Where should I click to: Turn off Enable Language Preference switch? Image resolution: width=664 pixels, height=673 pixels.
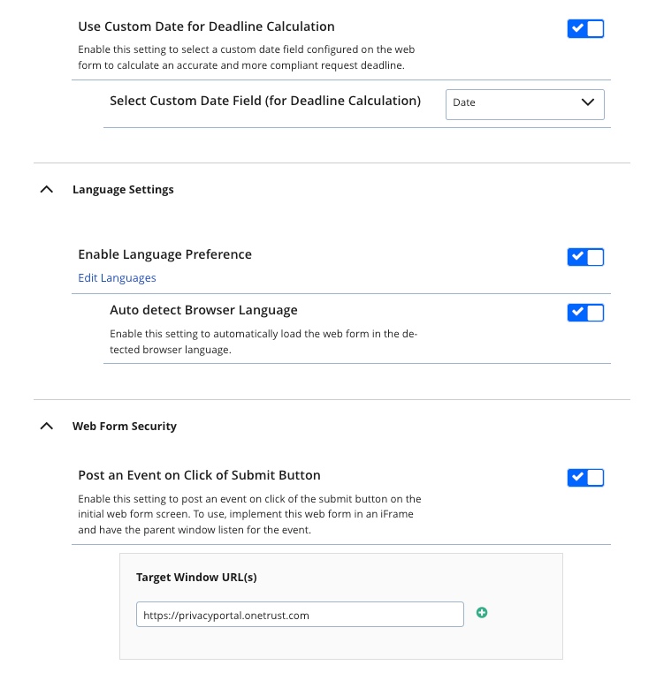pyautogui.click(x=585, y=257)
